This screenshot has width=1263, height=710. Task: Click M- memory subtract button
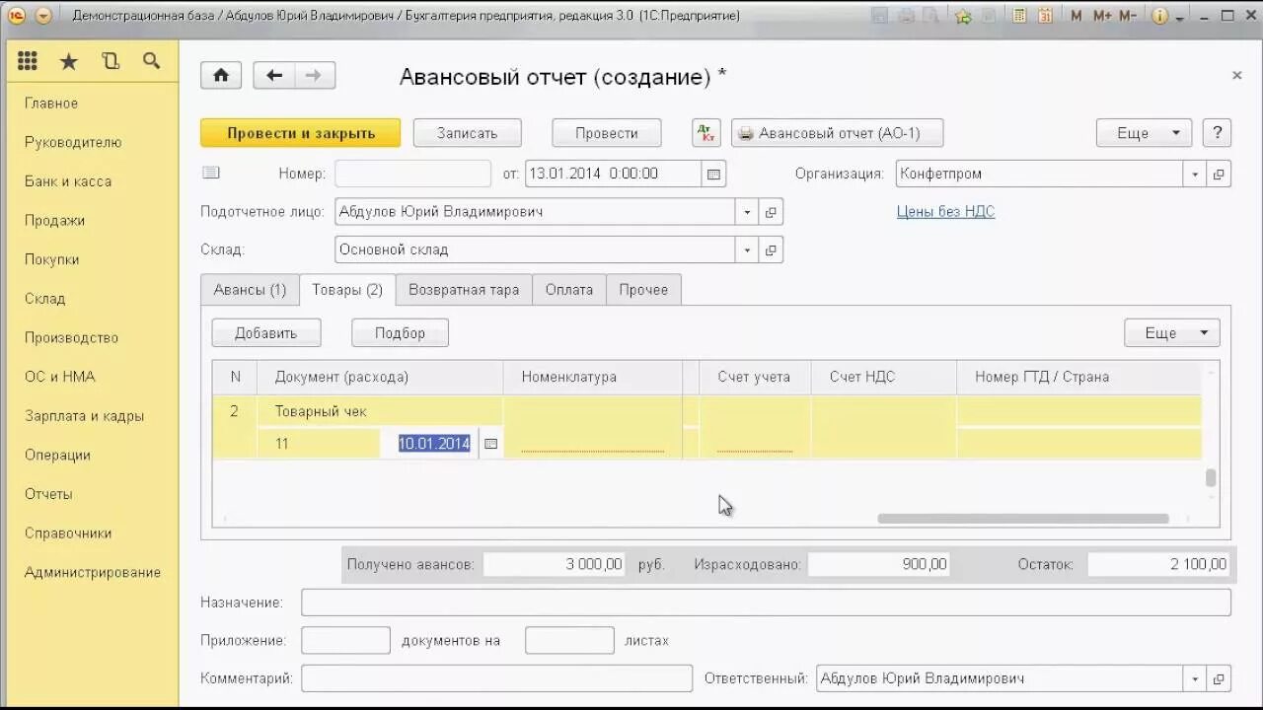(1128, 16)
